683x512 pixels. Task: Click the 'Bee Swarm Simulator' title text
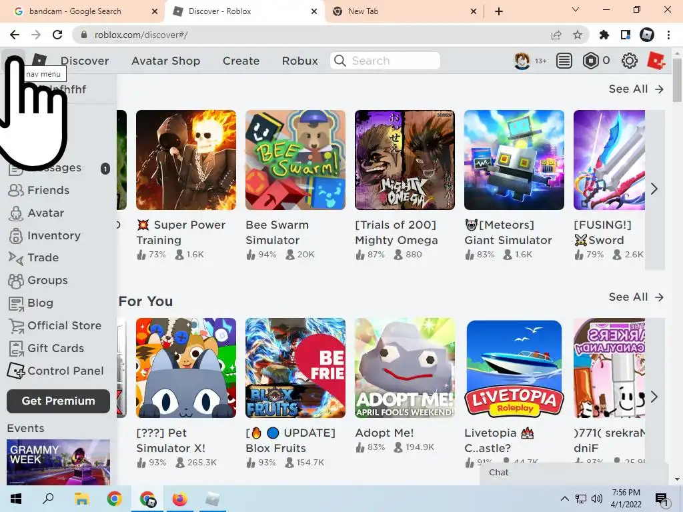pyautogui.click(x=277, y=233)
